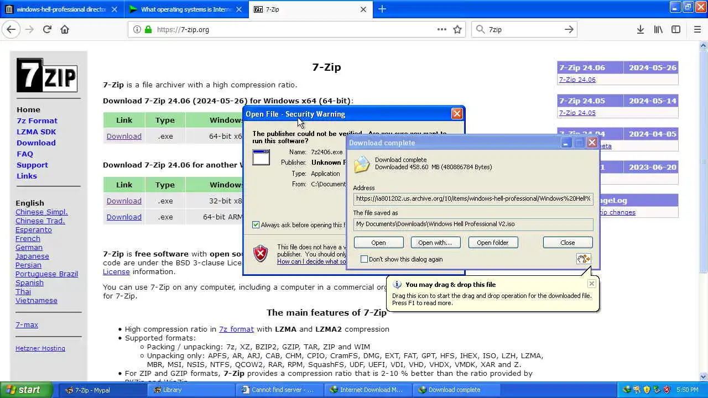Viewport: 708px width, 398px height.
Task: Click the 7-ZIP logo image
Action: (46, 75)
